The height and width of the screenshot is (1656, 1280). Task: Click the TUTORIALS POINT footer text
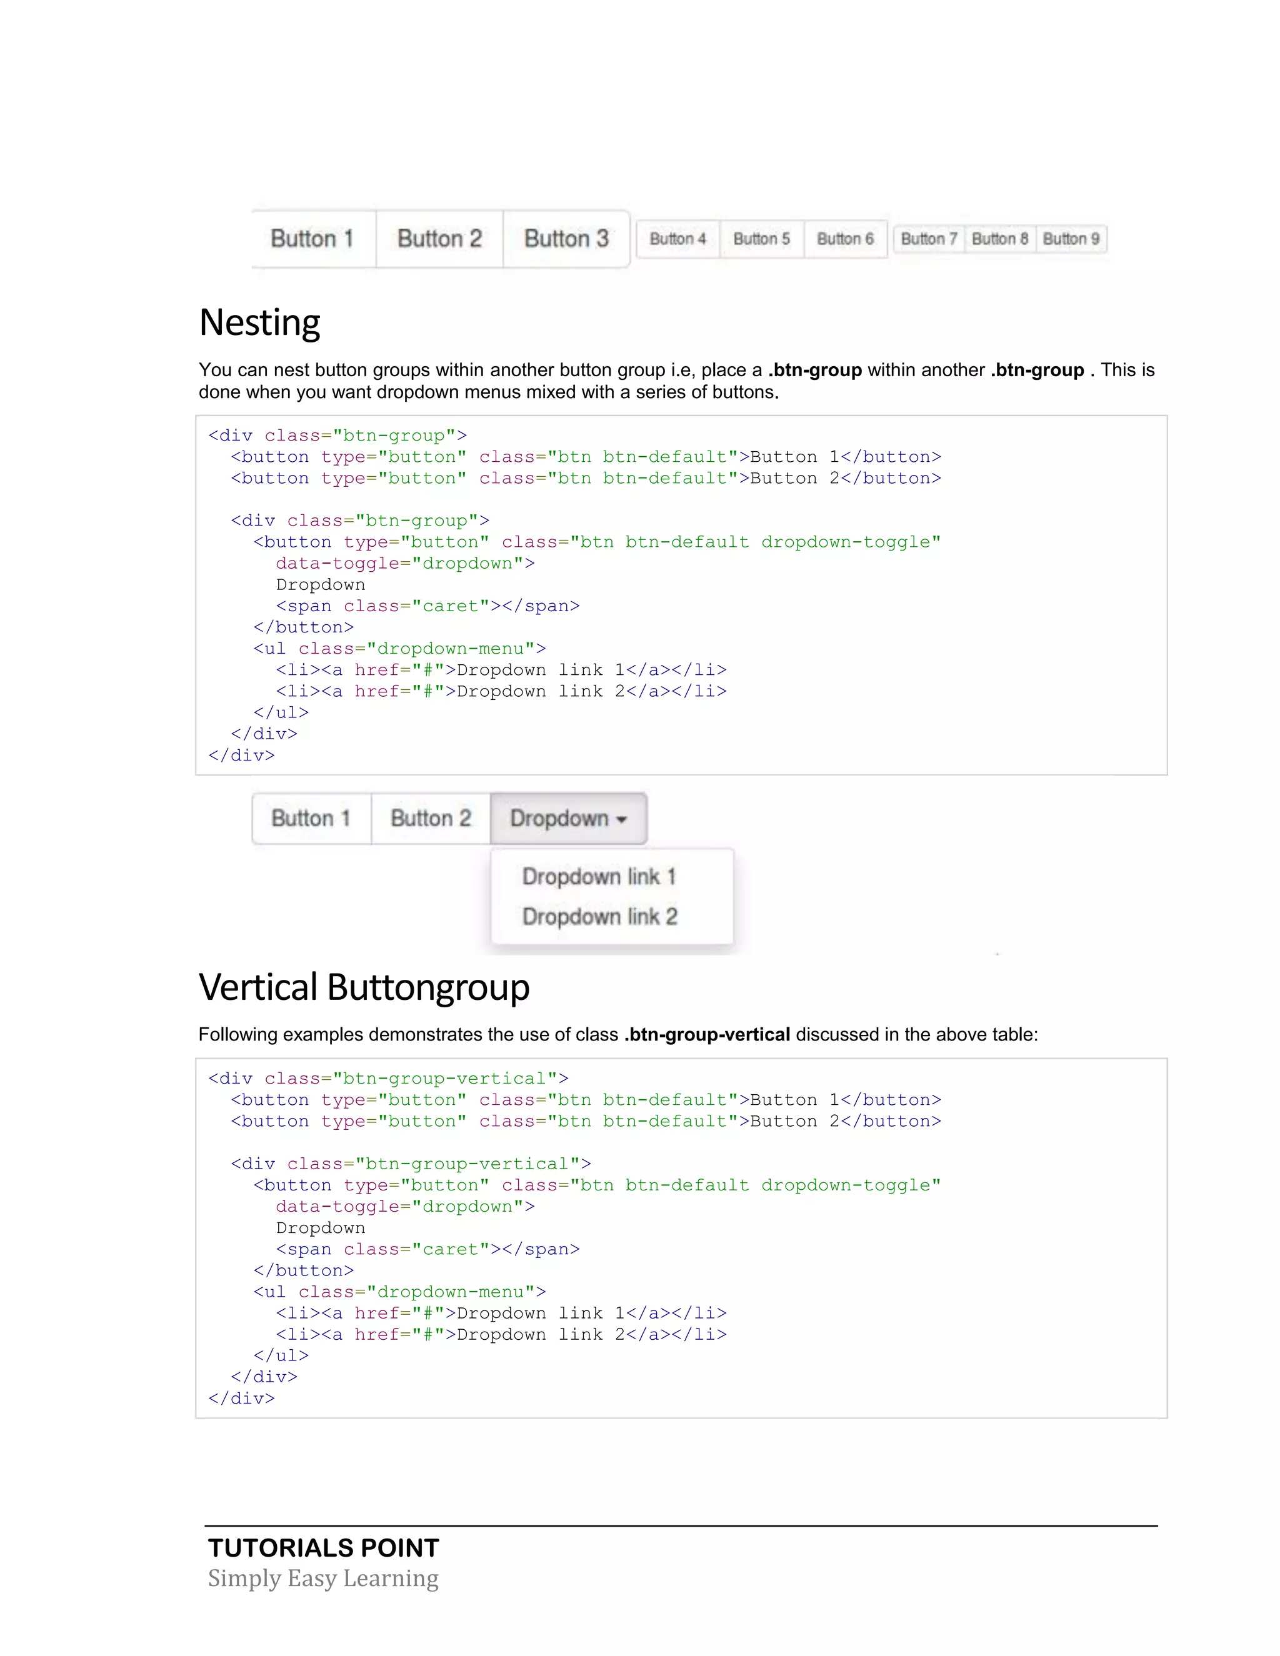324,1547
